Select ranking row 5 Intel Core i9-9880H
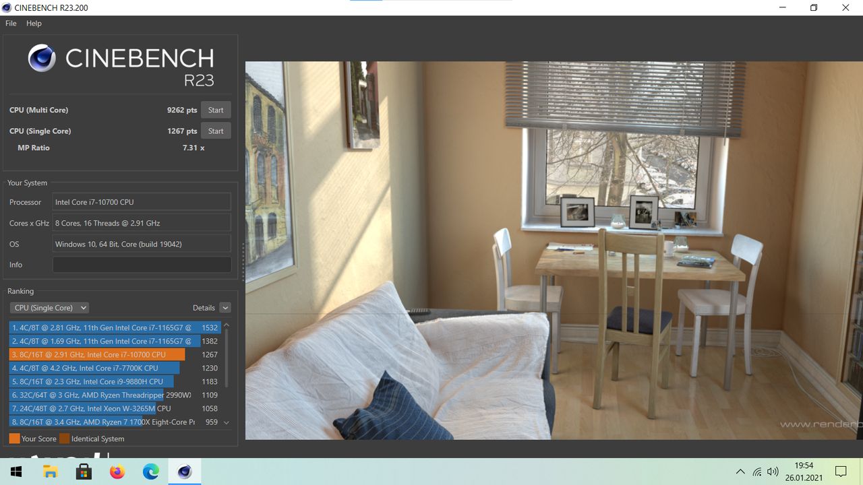Screen dimensions: 863x485 [115, 381]
